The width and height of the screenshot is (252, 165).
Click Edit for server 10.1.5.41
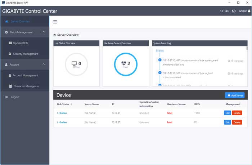pos(228,113)
